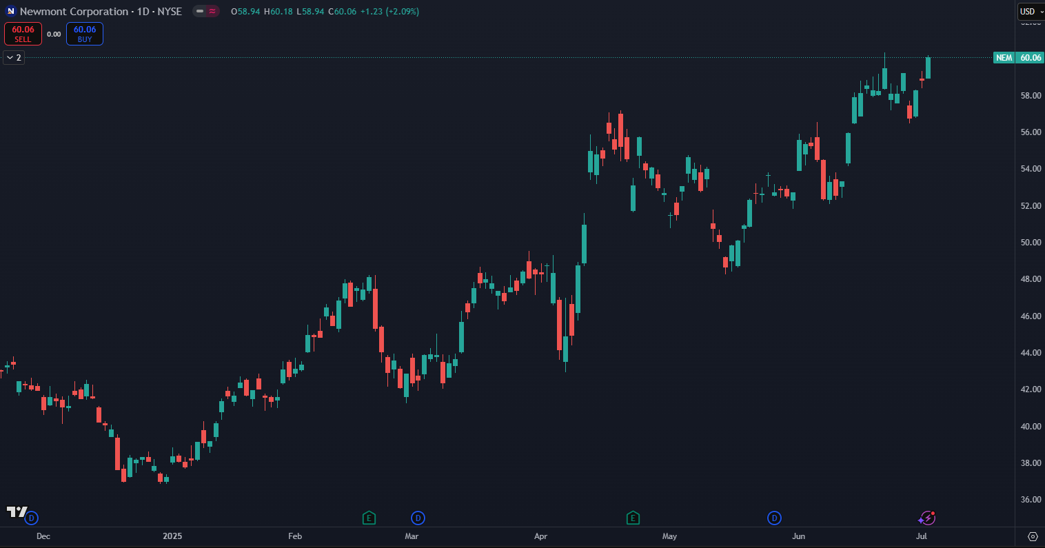1045x548 pixels.
Task: Click the Newmont Corporation symbol name
Action: point(74,11)
